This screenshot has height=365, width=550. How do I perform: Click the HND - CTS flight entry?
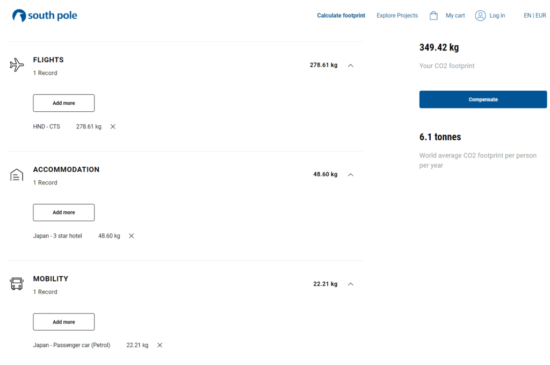pos(47,127)
